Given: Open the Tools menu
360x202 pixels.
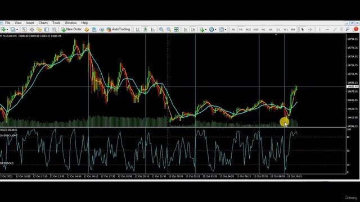Looking at the screenshot, I should (56, 23).
